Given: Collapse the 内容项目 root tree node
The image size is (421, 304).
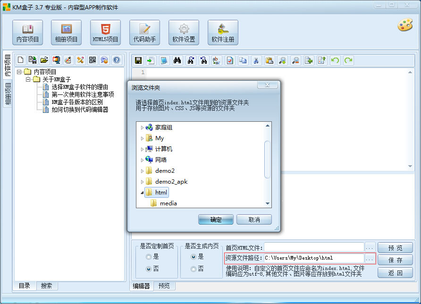Looking at the screenshot, I should (x=19, y=72).
